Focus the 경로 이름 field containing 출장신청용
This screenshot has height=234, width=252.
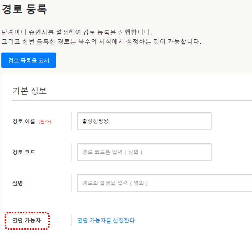144,121
